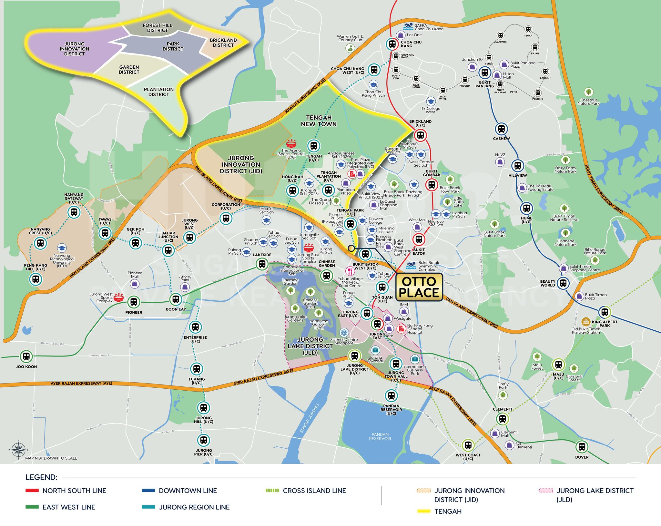Click the Pioneer station icon
This screenshot has width=661, height=526.
[134, 302]
